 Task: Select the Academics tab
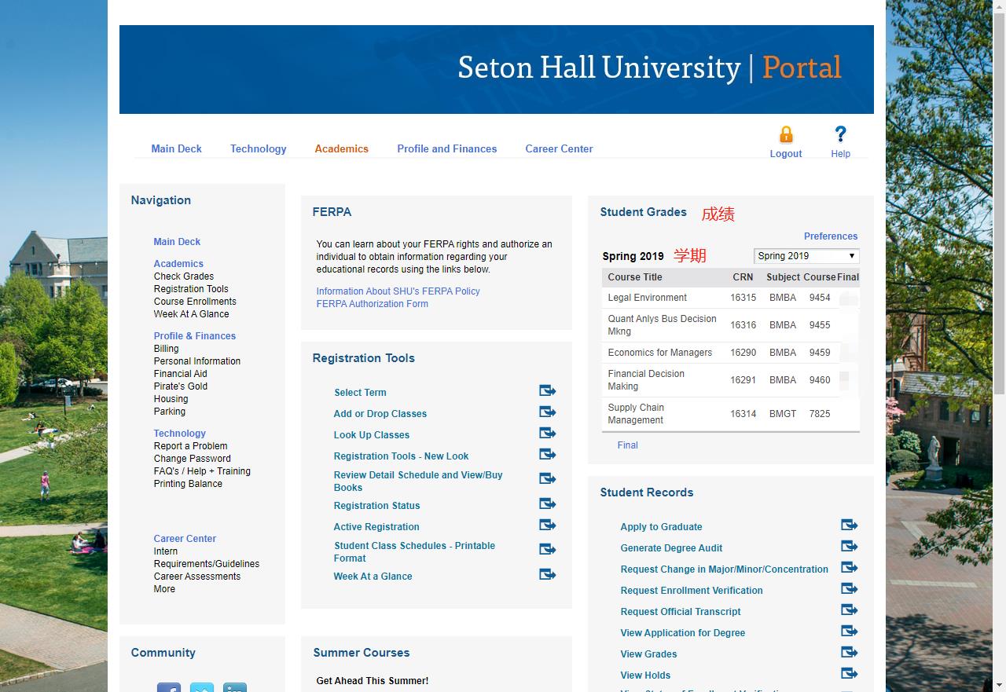[x=342, y=148]
